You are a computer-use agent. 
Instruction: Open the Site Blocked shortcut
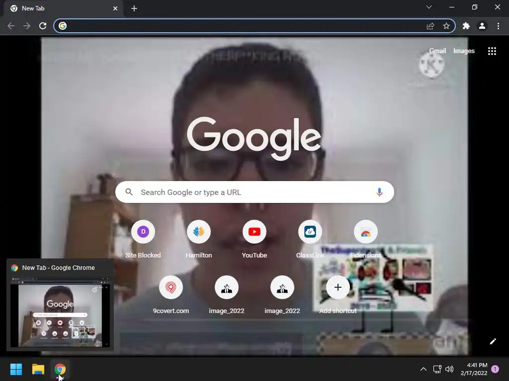point(143,239)
